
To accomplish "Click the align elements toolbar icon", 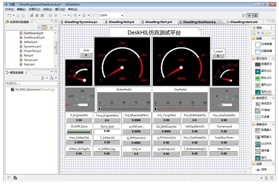I will [x=75, y=15].
